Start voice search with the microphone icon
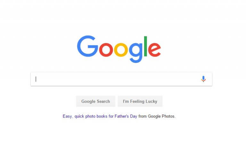The height and width of the screenshot is (157, 246). pyautogui.click(x=203, y=79)
